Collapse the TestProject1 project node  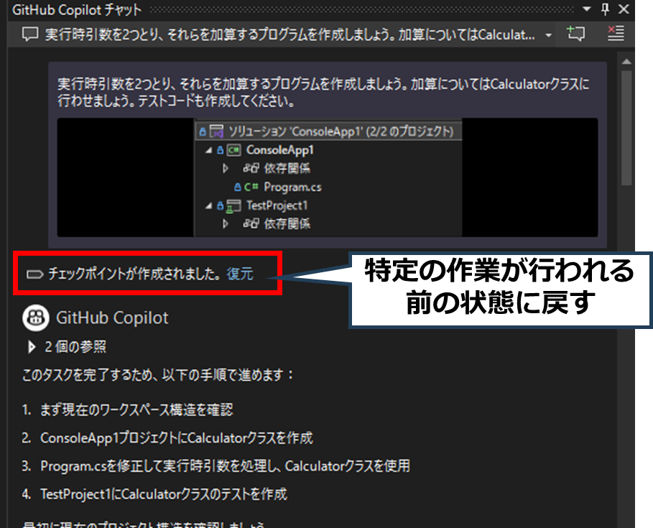click(208, 205)
